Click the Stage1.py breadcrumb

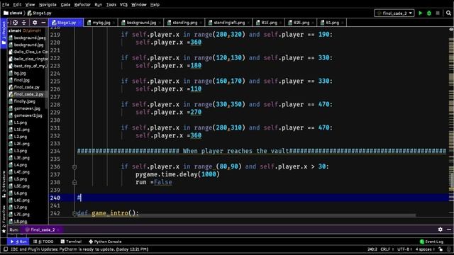coord(40,13)
